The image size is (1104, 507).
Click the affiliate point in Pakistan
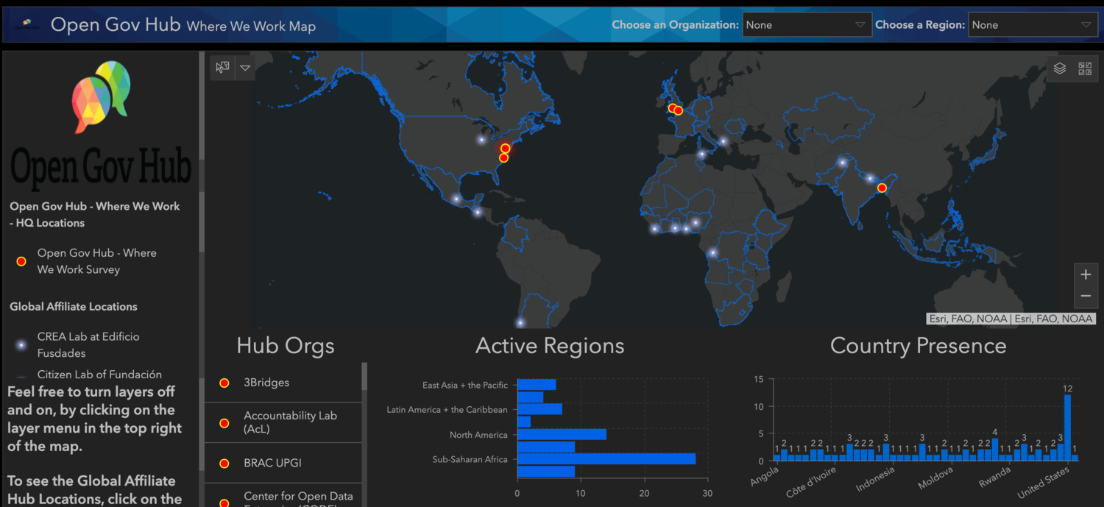[842, 163]
